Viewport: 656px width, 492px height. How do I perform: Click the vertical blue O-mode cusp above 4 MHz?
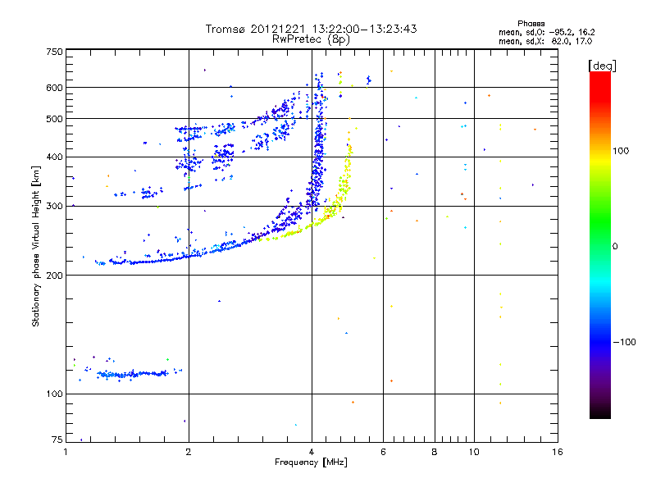point(319,142)
